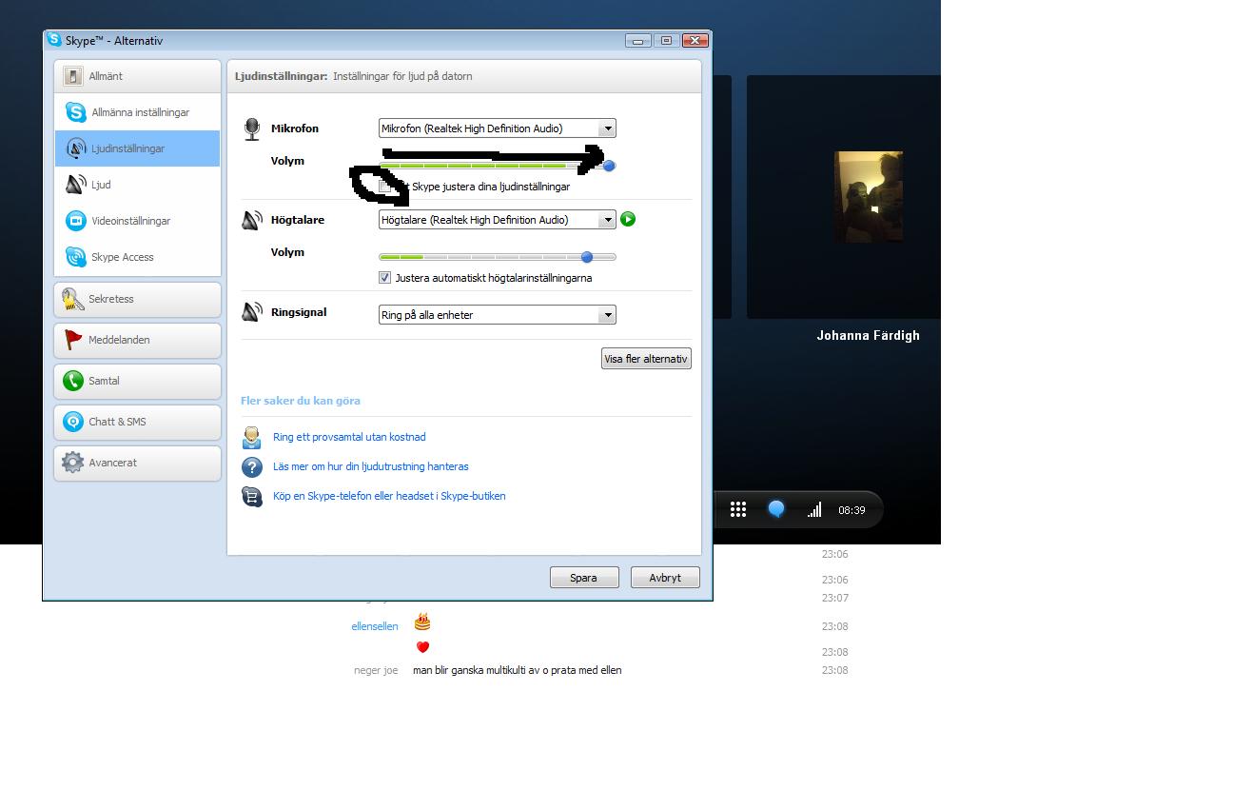
Task: Show chat using the call bar bubble
Action: point(776,509)
